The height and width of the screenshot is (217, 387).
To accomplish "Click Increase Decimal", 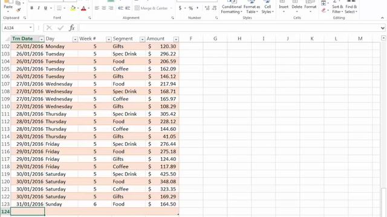I will pos(207,8).
